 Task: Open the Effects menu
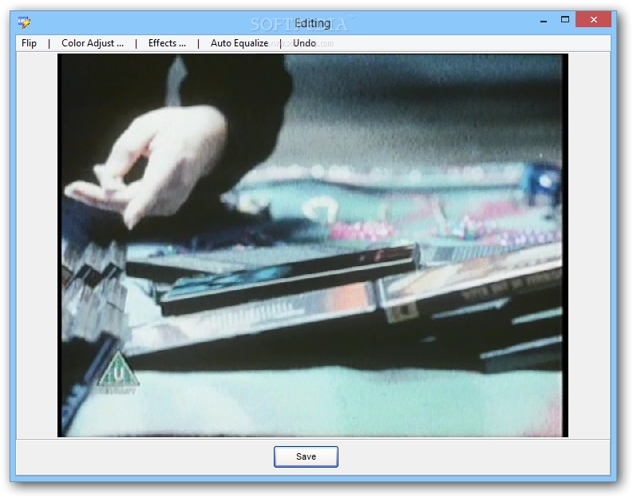(x=167, y=43)
